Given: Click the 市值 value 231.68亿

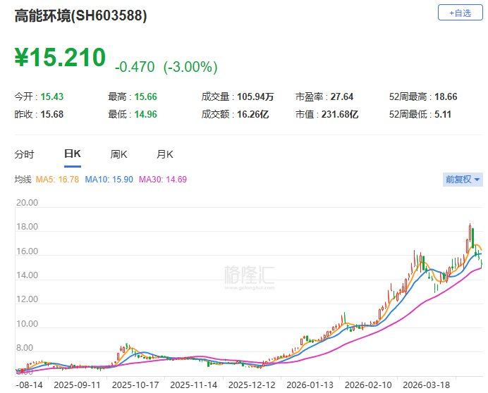Looking at the screenshot, I should pos(340,114).
